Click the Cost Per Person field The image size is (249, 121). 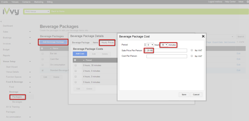tap(167, 56)
